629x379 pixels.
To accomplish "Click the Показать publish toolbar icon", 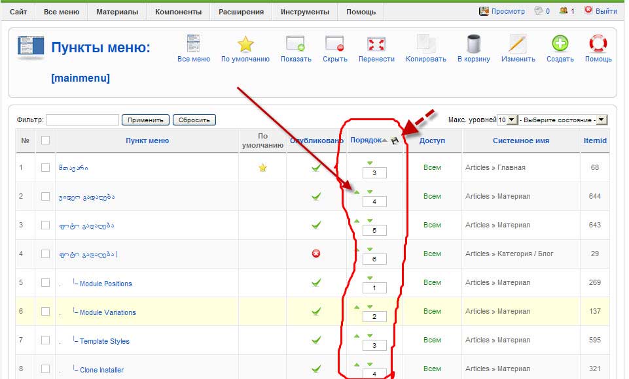I will pyautogui.click(x=296, y=44).
